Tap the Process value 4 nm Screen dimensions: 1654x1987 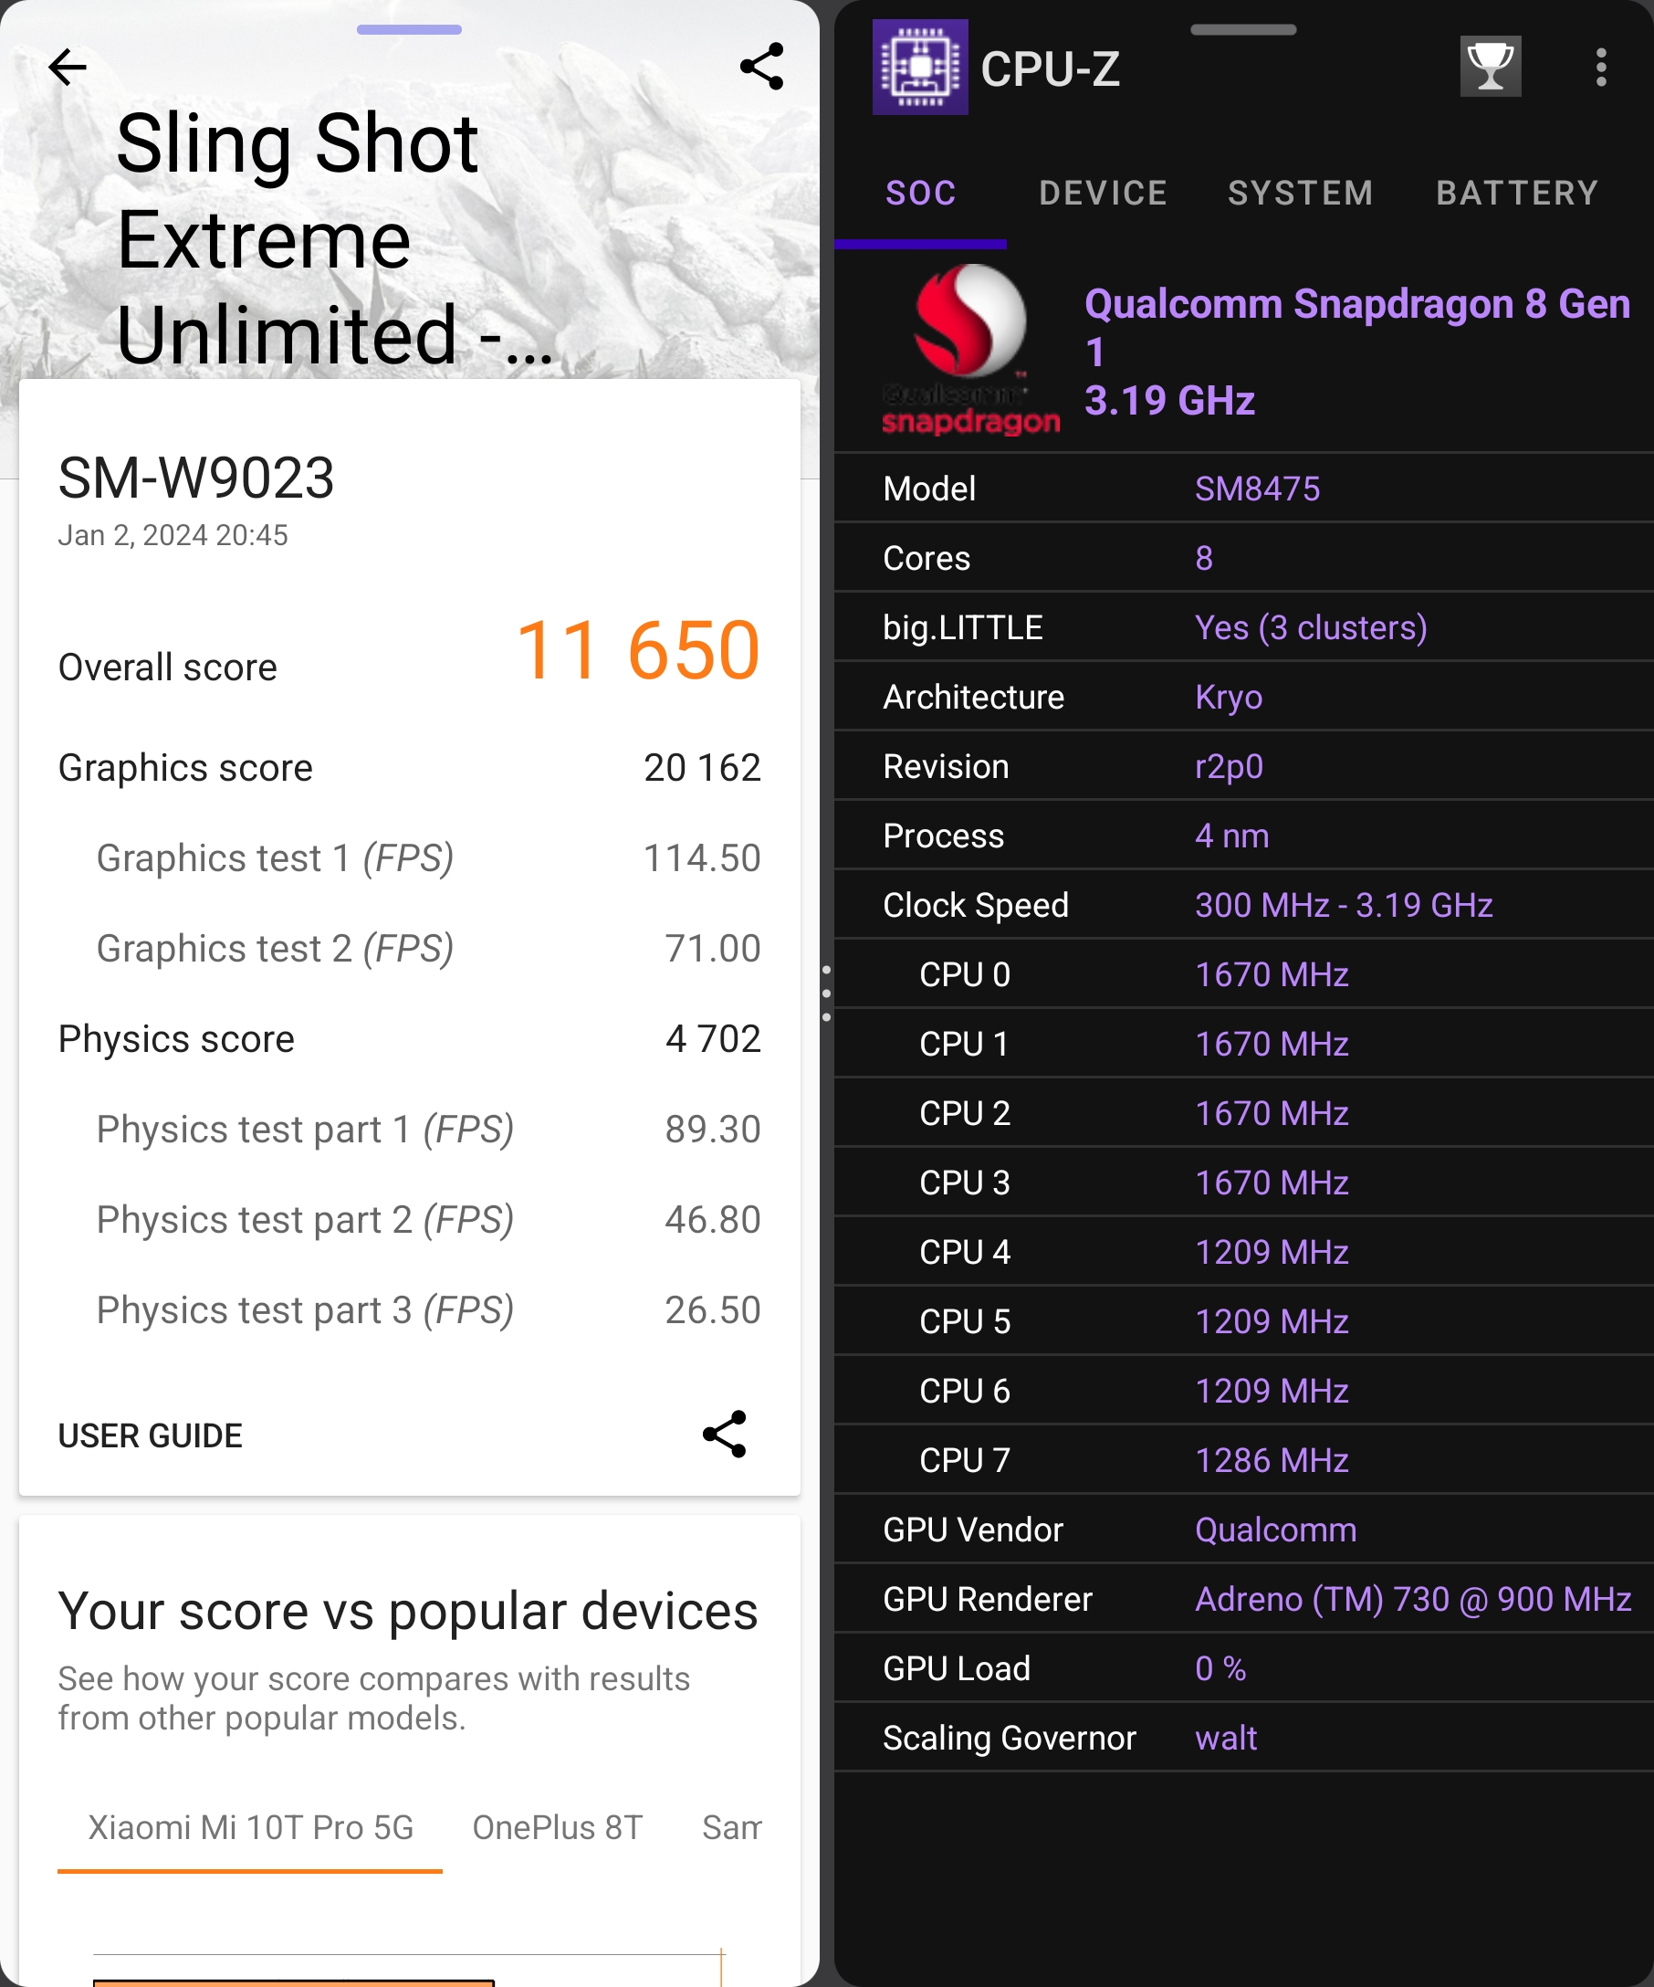tap(1231, 836)
